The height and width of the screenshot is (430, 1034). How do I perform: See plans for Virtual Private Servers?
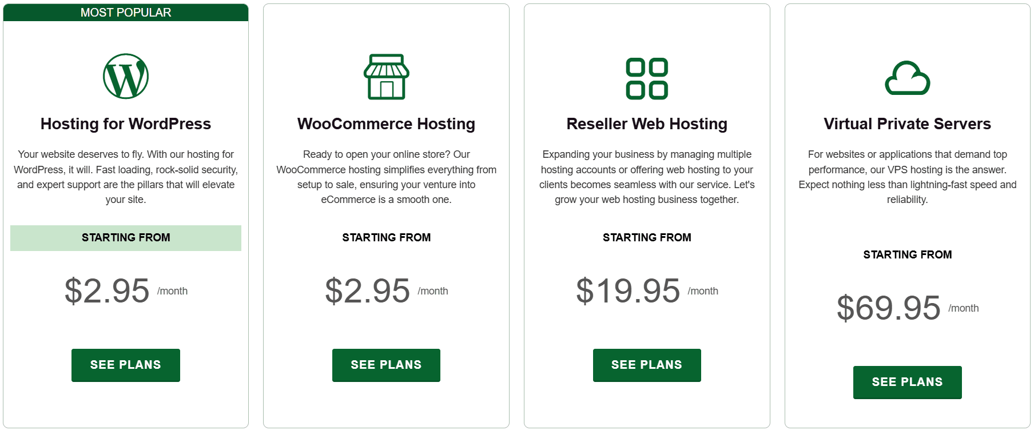(907, 382)
